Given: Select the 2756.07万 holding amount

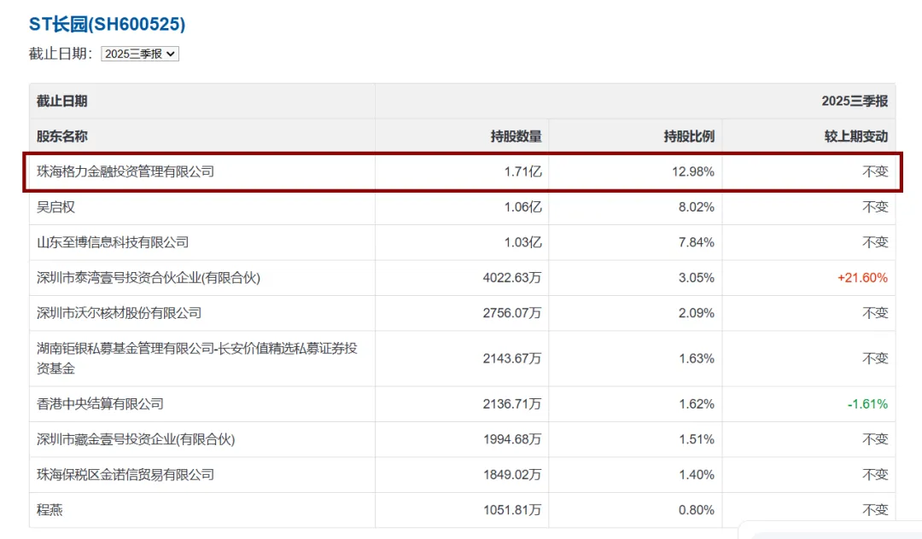Looking at the screenshot, I should click(x=512, y=313).
